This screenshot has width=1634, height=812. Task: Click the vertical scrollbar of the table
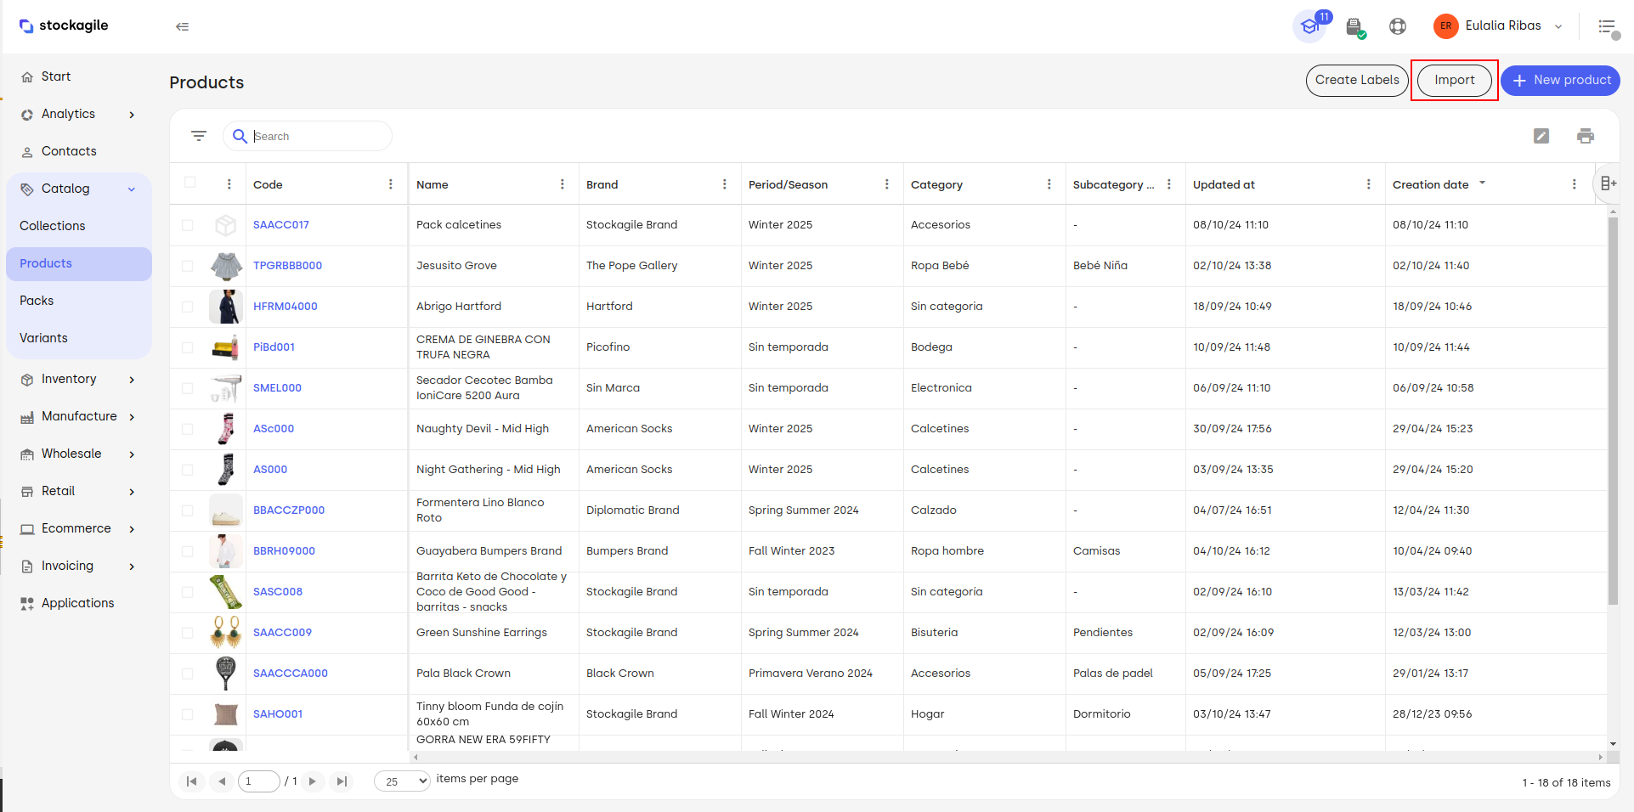pos(1613,412)
